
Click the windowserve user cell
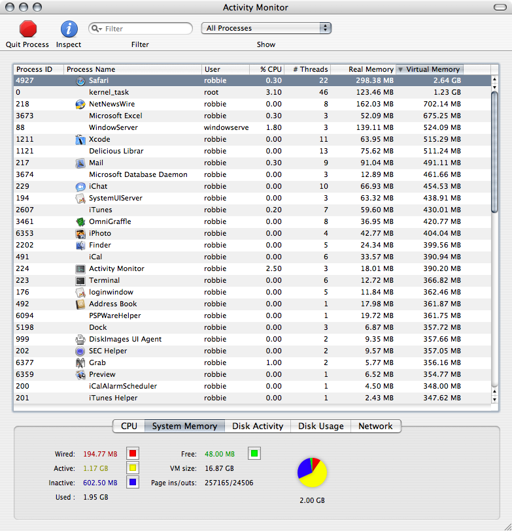point(226,127)
